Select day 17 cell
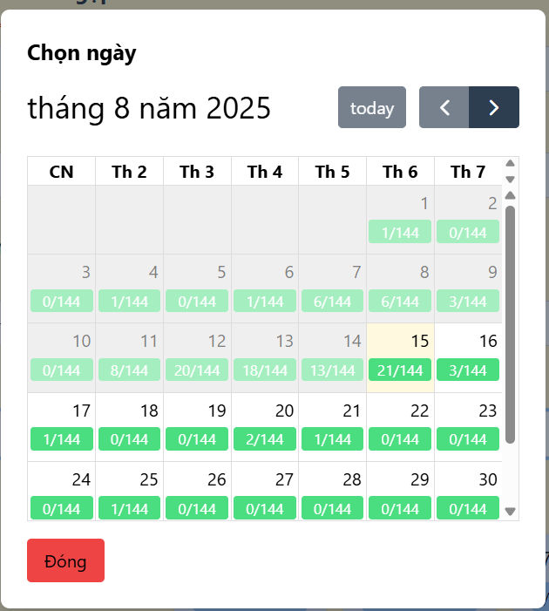 62,427
